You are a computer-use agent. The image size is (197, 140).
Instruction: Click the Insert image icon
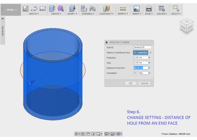point(137,9)
